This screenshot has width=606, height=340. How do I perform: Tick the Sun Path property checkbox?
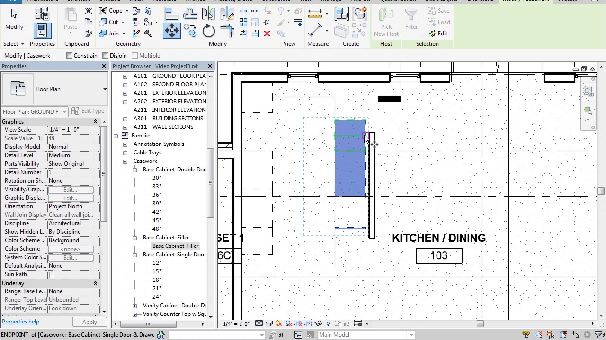point(52,275)
